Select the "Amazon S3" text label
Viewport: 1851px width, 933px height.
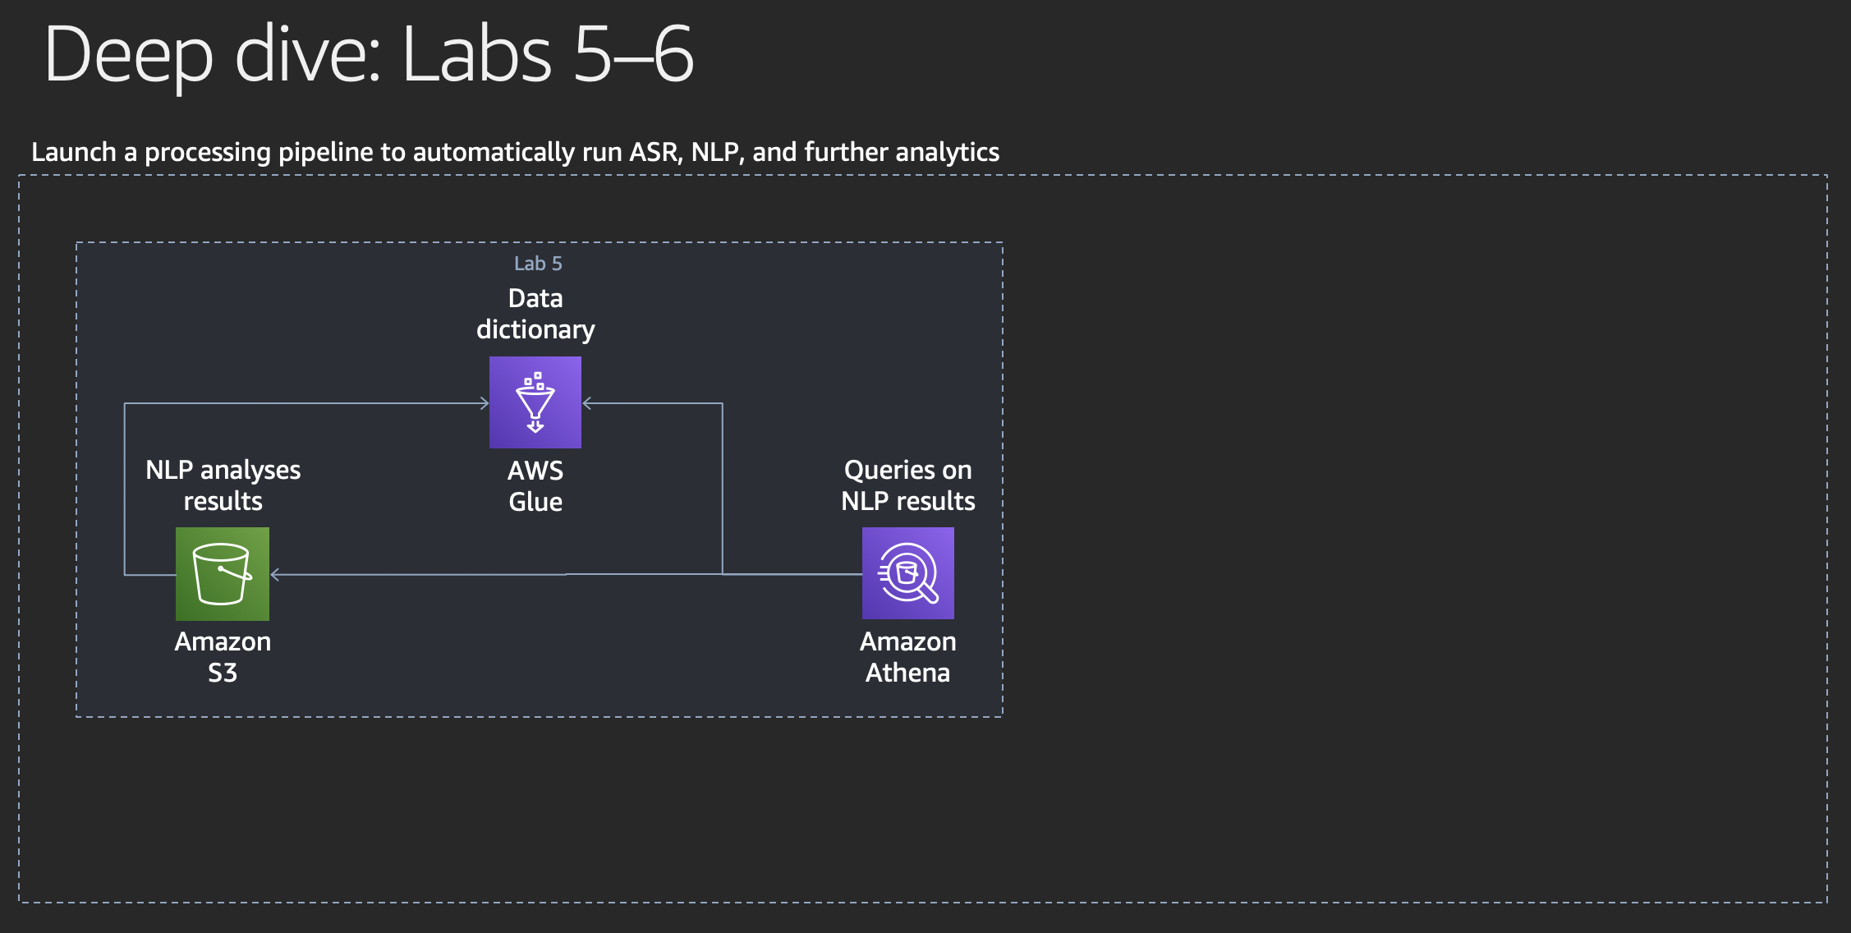223,657
